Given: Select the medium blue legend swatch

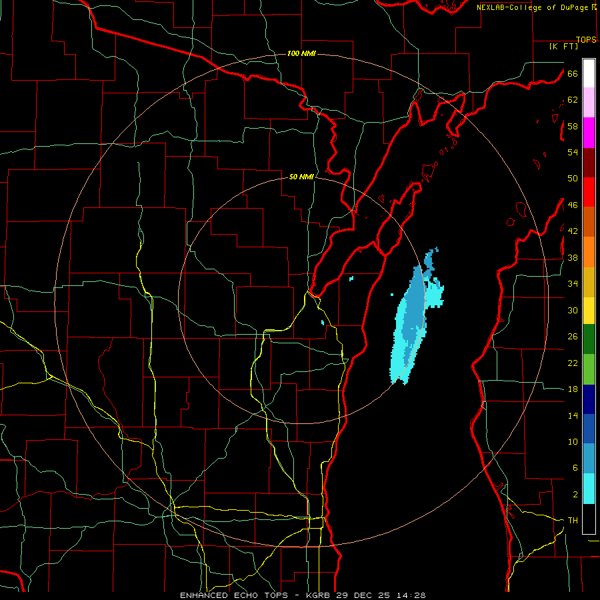Looking at the screenshot, I should click(589, 429).
